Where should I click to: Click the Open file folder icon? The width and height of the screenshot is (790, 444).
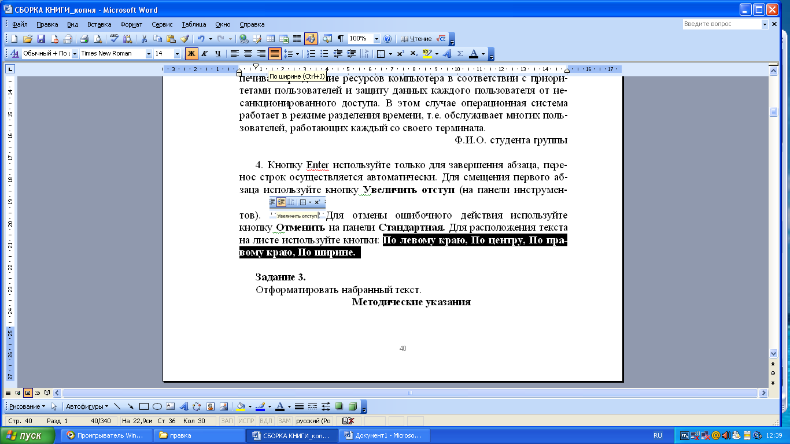(27, 39)
